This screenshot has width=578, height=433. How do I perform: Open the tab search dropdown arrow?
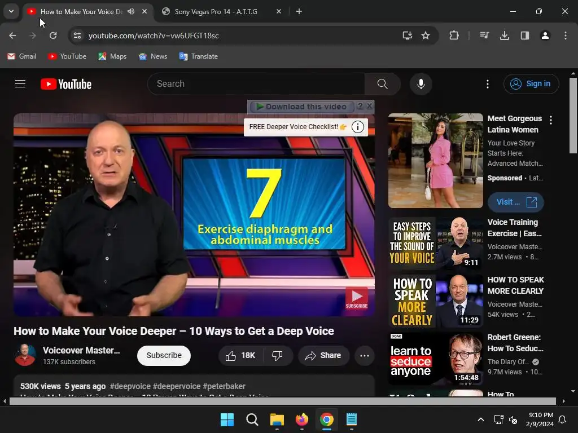[11, 11]
